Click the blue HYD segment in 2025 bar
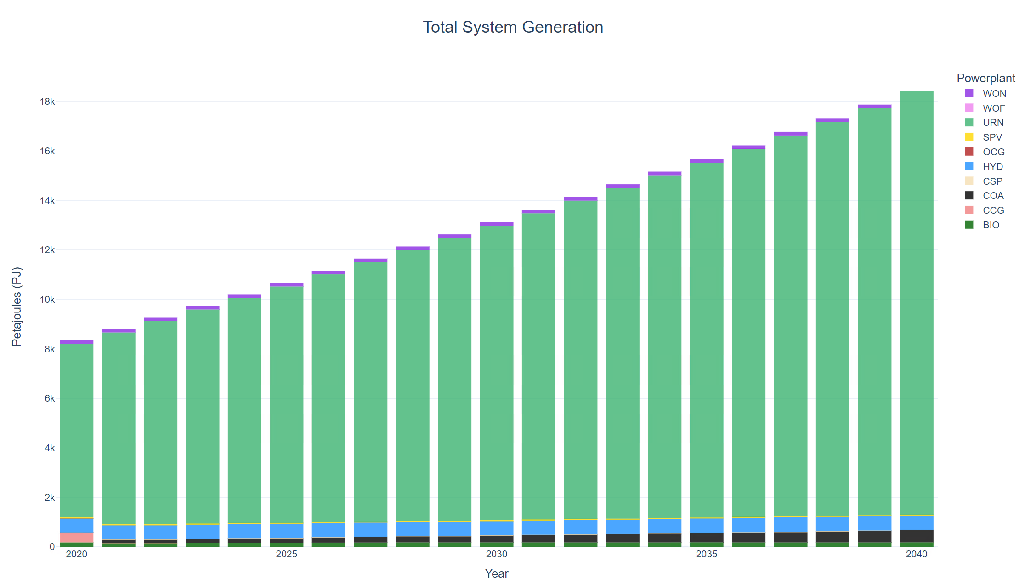This screenshot has height=584, width=1025. tap(286, 531)
